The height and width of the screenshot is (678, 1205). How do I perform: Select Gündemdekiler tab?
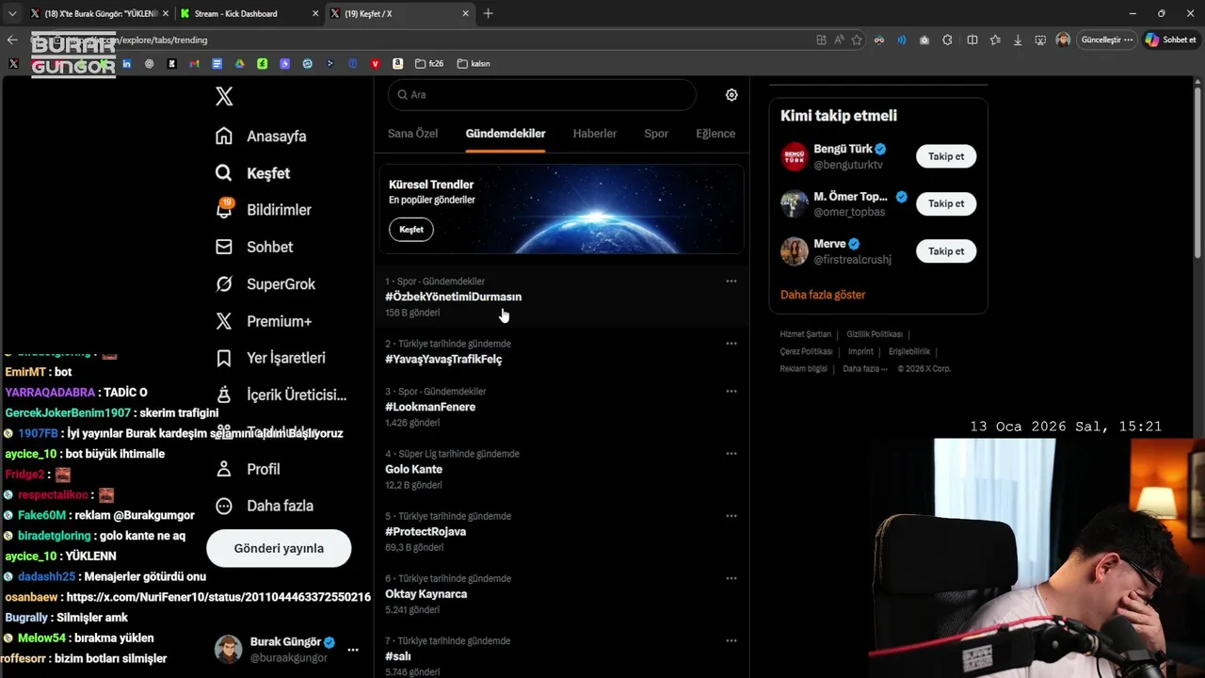pos(506,134)
